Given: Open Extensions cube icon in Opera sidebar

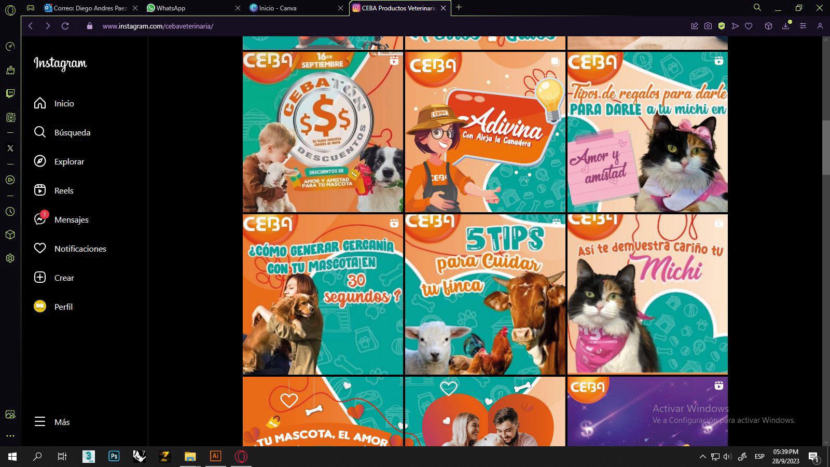Looking at the screenshot, I should click(10, 235).
